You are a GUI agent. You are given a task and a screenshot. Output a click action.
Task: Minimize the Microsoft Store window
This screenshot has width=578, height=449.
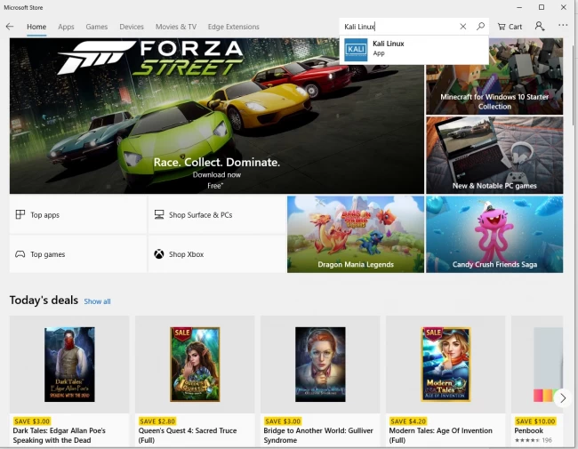[519, 7]
